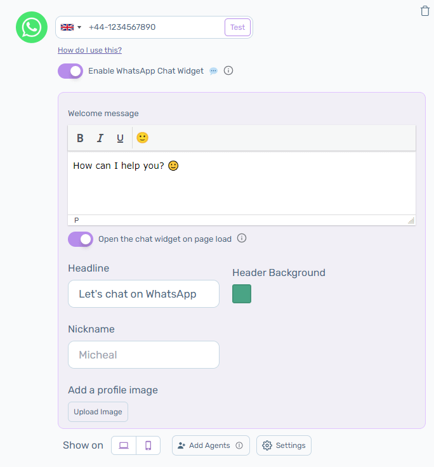Disable the Enable WhatsApp Chat Widget switch

click(x=70, y=71)
